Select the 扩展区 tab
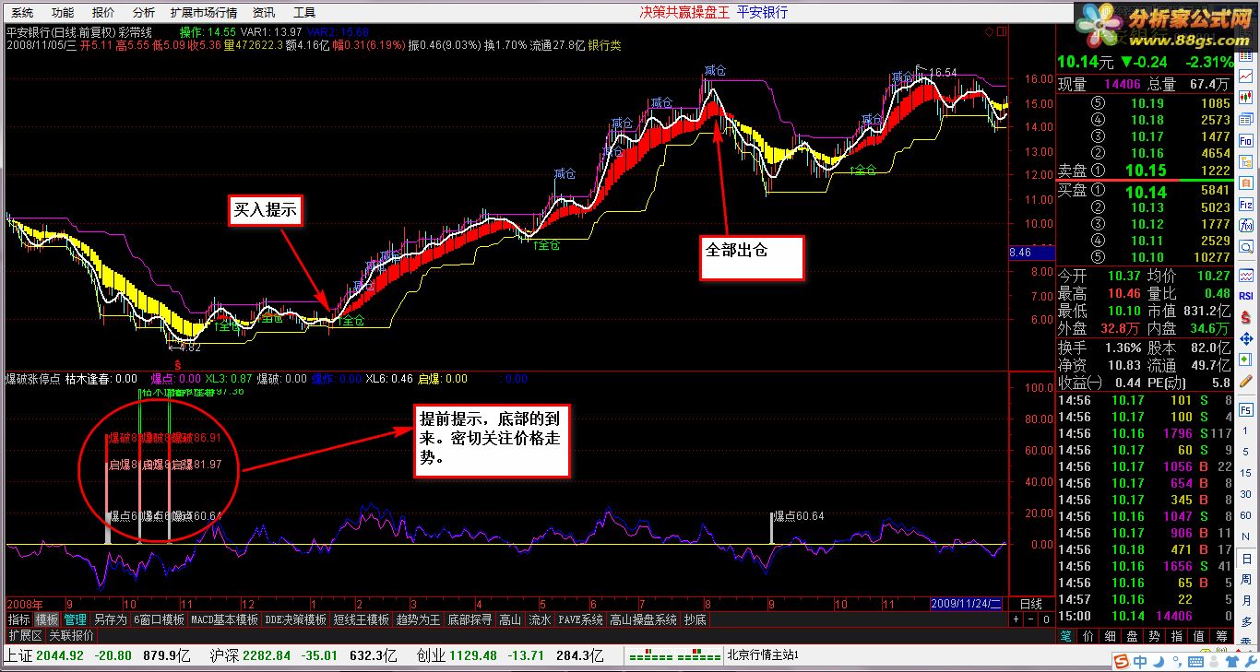This screenshot has height=672, width=1260. pos(25,636)
